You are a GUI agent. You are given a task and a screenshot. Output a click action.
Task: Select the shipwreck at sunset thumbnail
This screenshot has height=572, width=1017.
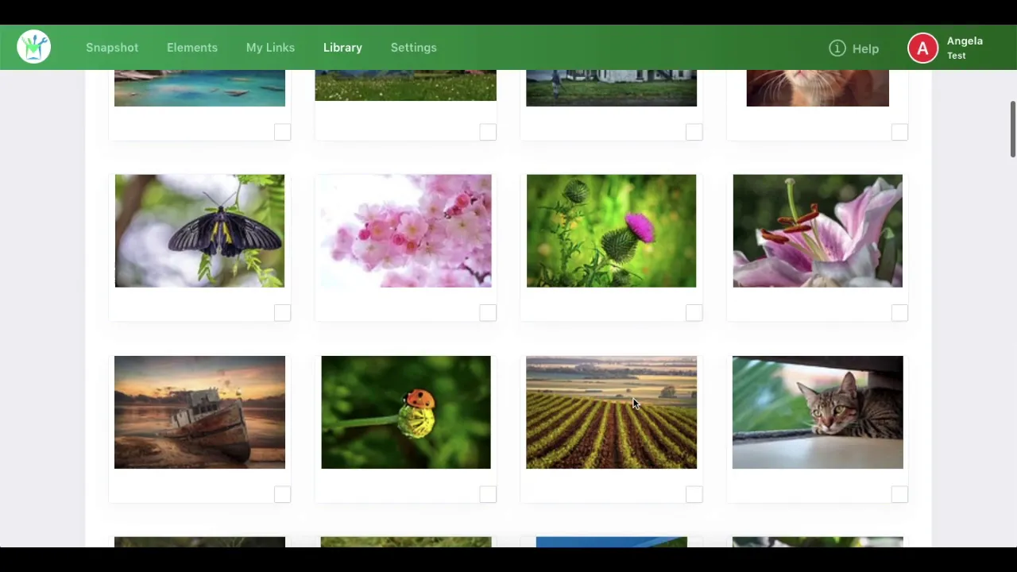click(x=199, y=412)
